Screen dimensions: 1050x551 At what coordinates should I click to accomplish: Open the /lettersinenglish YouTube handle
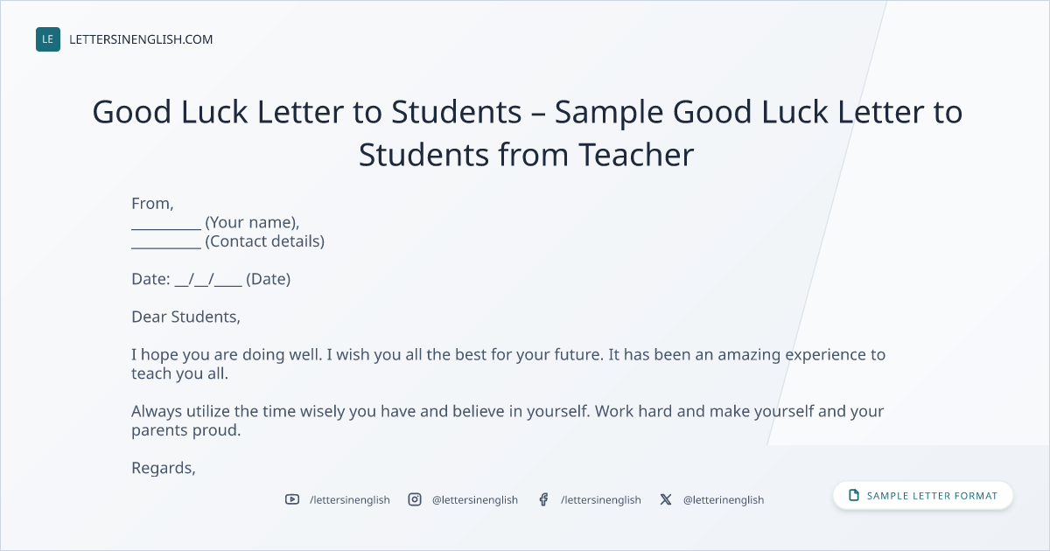pyautogui.click(x=350, y=499)
